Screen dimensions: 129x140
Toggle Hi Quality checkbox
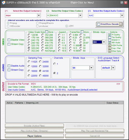[x=110, y=35]
